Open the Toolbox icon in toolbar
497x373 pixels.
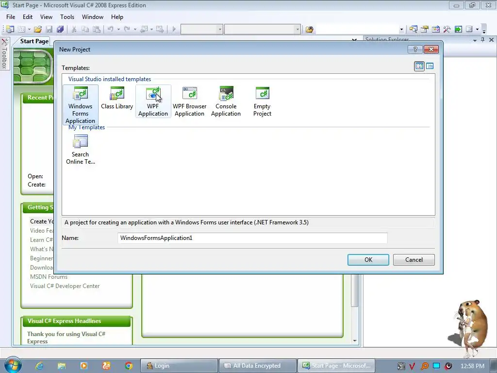click(447, 29)
